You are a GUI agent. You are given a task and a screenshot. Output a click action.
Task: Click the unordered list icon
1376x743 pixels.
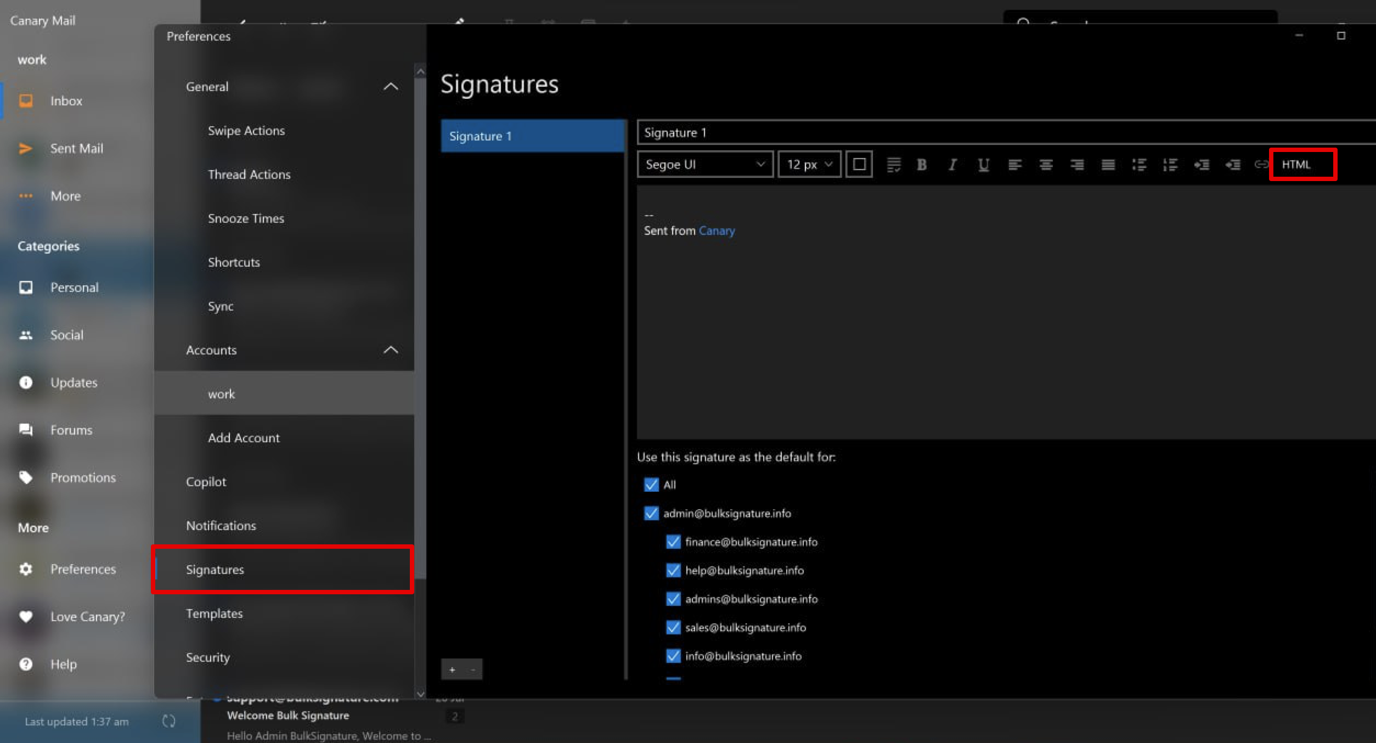pos(1139,165)
